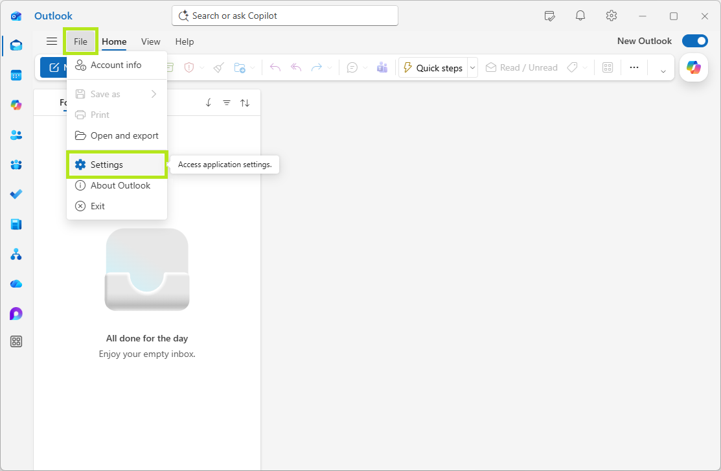Toggle off the New Outlook switch
Screen dimensions: 721x471
pyautogui.click(x=694, y=40)
